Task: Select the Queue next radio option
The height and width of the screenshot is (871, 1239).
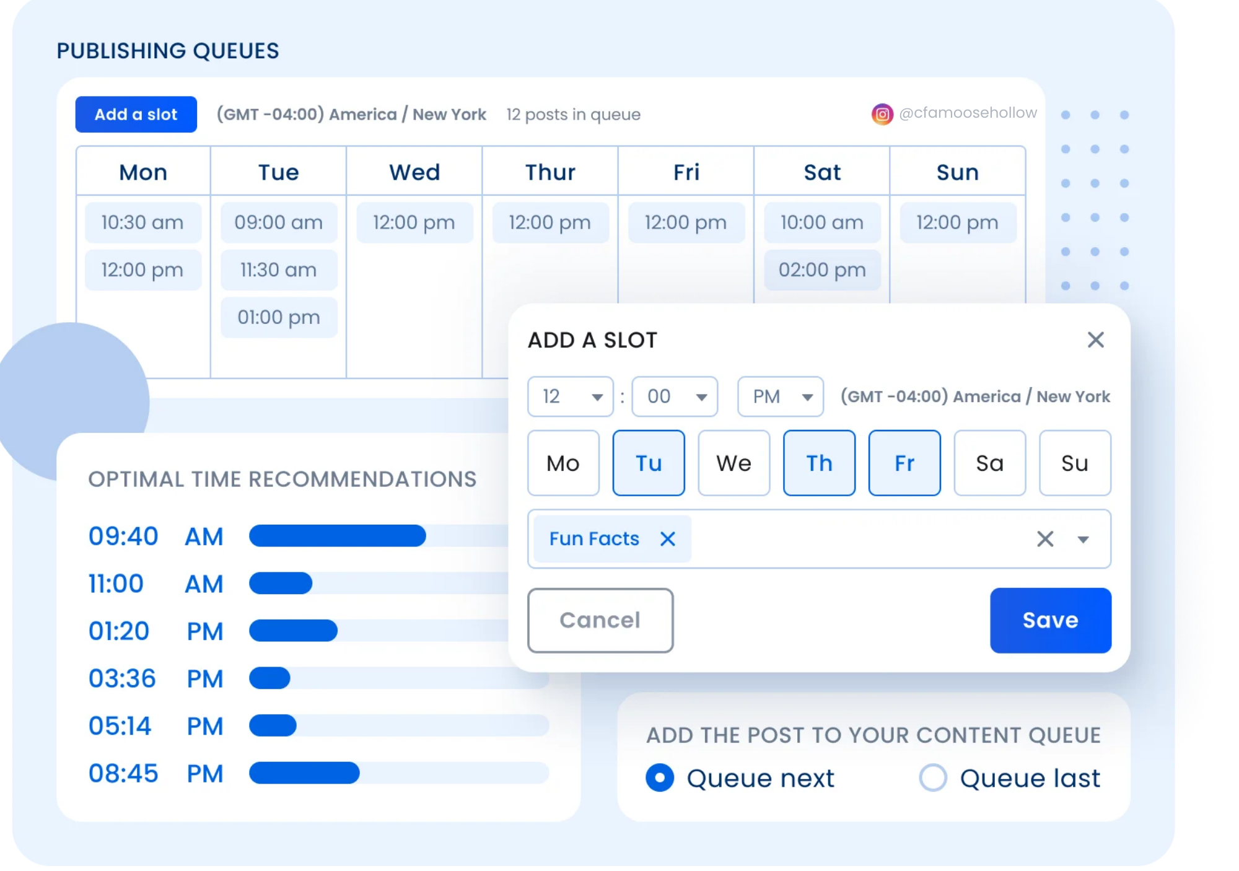Action: tap(660, 777)
